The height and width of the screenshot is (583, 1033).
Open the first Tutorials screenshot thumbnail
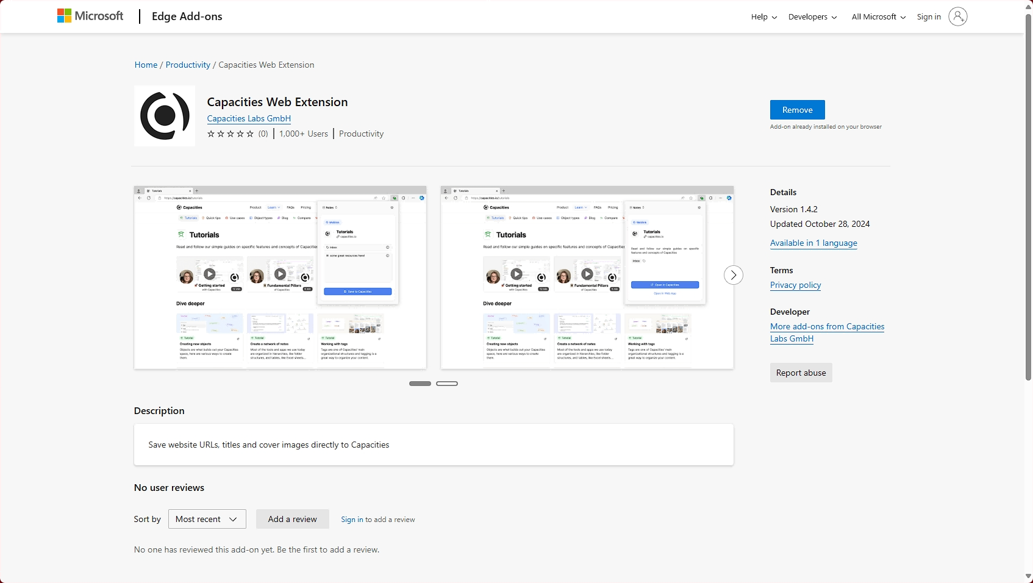[280, 277]
